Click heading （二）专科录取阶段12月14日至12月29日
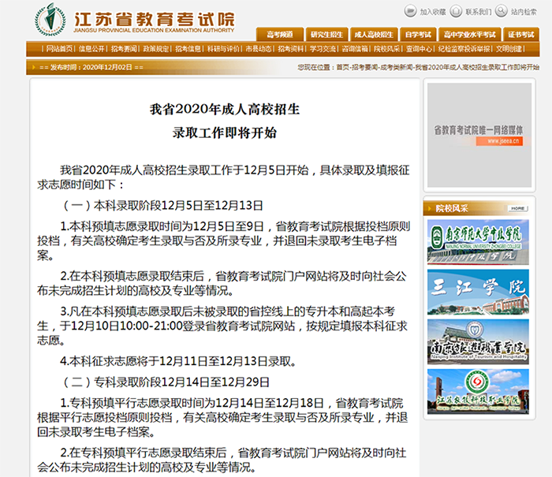The width and height of the screenshot is (552, 477). (x=165, y=382)
